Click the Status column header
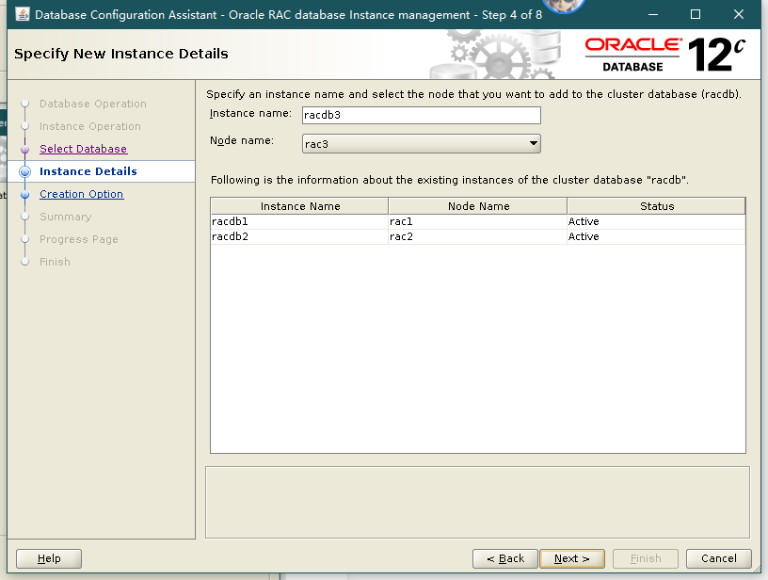This screenshot has width=768, height=580. coord(656,206)
